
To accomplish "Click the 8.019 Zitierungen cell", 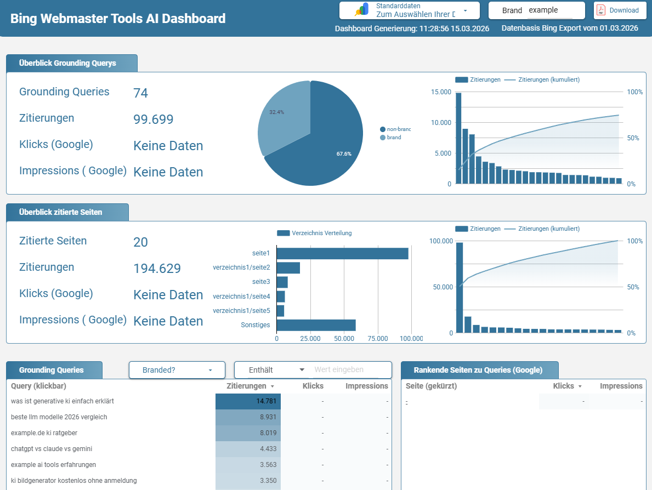I will [x=248, y=432].
